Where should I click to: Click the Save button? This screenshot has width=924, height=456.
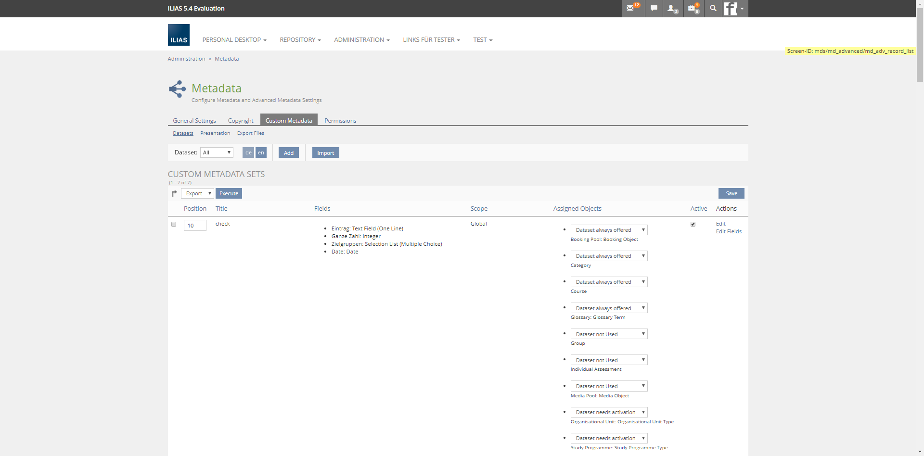tap(731, 193)
